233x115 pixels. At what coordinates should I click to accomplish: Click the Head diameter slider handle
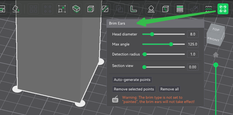152,34
